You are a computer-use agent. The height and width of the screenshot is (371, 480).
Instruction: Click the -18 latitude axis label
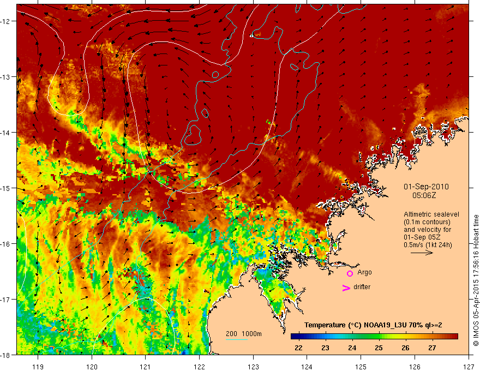tap(5, 355)
